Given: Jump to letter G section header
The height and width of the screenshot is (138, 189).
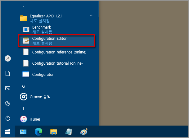Looking at the screenshot, I should (23, 86).
